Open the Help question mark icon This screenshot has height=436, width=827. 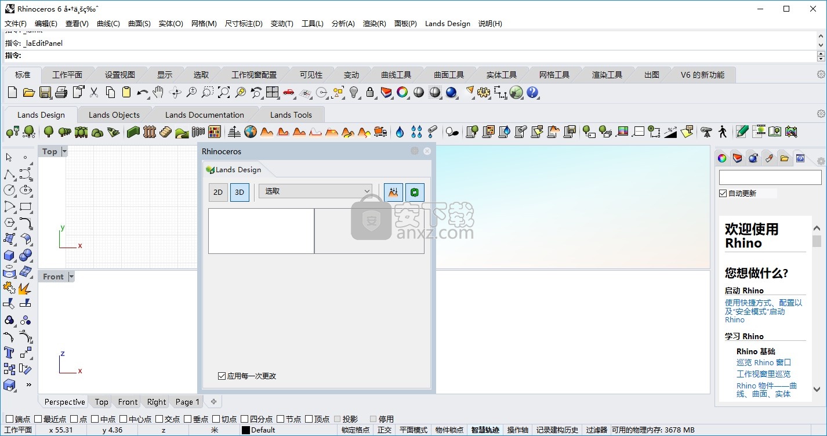pos(532,92)
